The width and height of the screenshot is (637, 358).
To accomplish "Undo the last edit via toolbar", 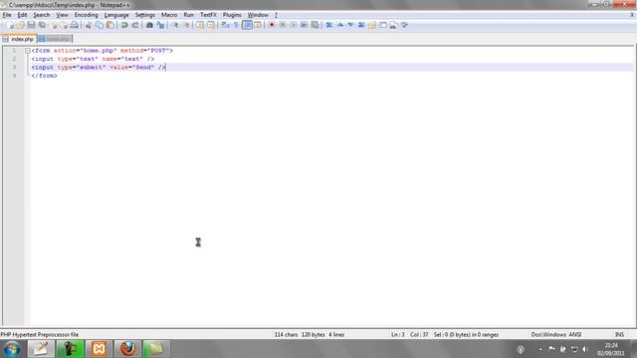I will [124, 25].
